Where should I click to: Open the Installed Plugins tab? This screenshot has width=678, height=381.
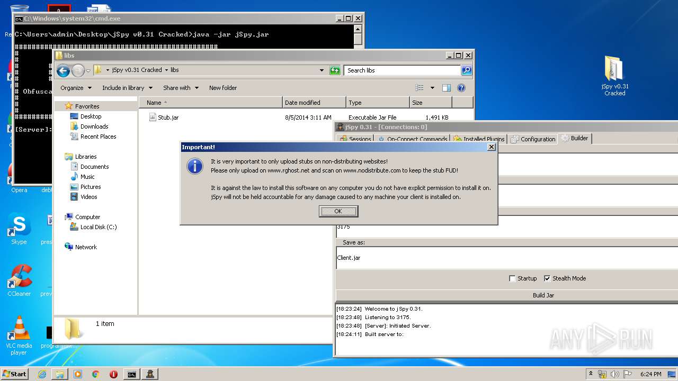[479, 139]
